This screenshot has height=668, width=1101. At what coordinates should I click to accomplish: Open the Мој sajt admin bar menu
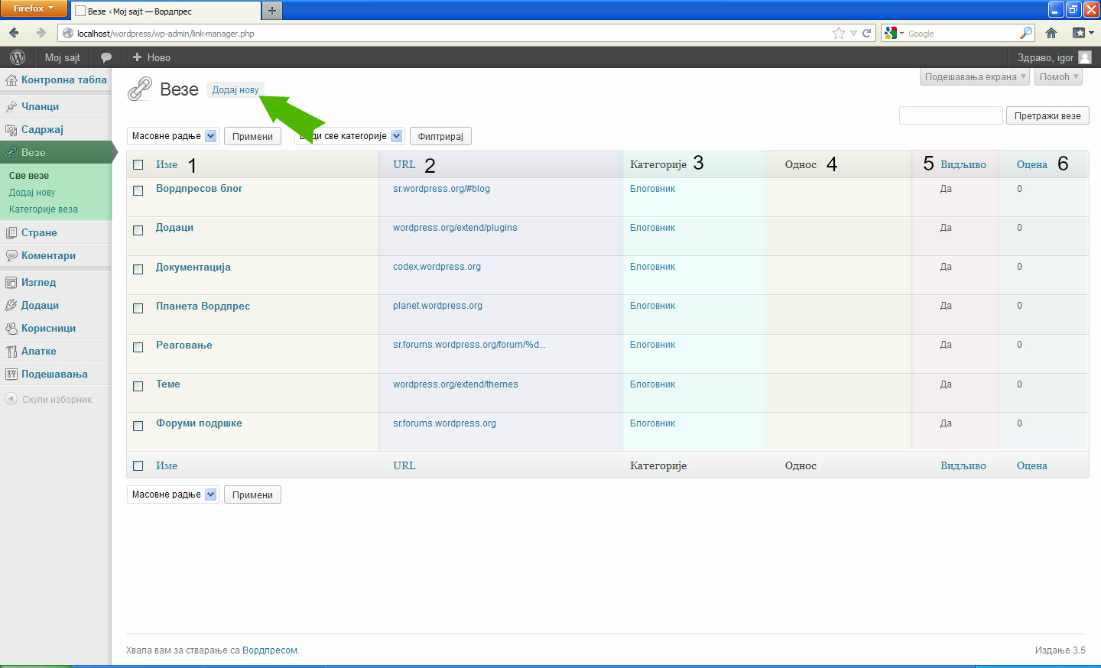point(62,57)
